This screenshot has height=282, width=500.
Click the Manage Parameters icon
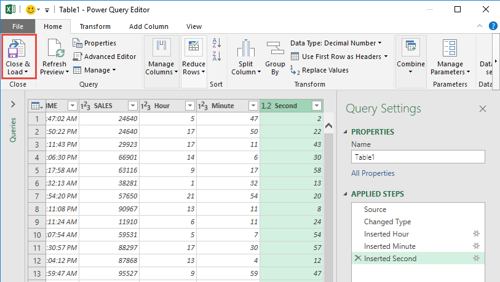point(450,48)
